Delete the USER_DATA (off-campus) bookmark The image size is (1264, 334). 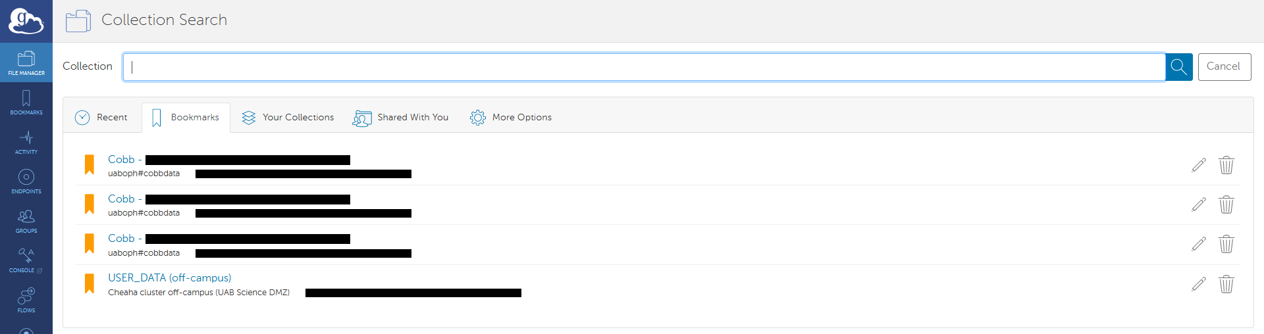tap(1226, 284)
